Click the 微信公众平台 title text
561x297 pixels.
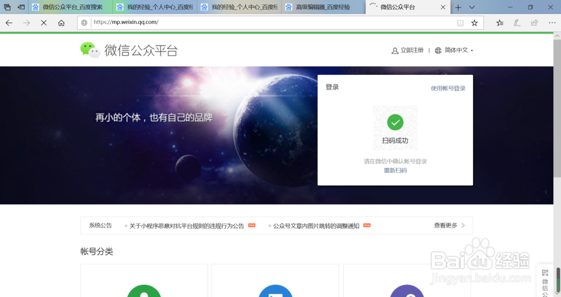click(x=141, y=50)
